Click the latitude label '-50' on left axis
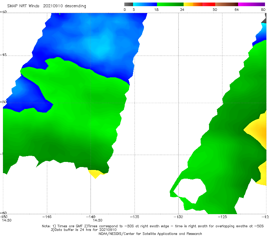This screenshot has height=236, width=269. point(3,102)
